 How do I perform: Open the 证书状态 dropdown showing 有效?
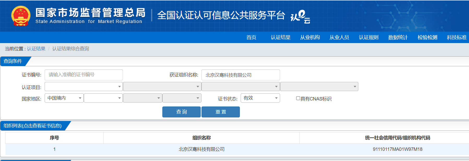click(260, 98)
